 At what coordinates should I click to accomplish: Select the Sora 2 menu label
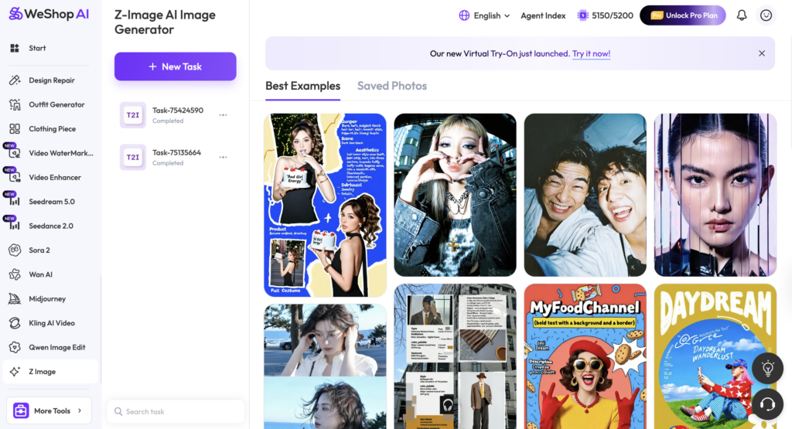pyautogui.click(x=39, y=250)
